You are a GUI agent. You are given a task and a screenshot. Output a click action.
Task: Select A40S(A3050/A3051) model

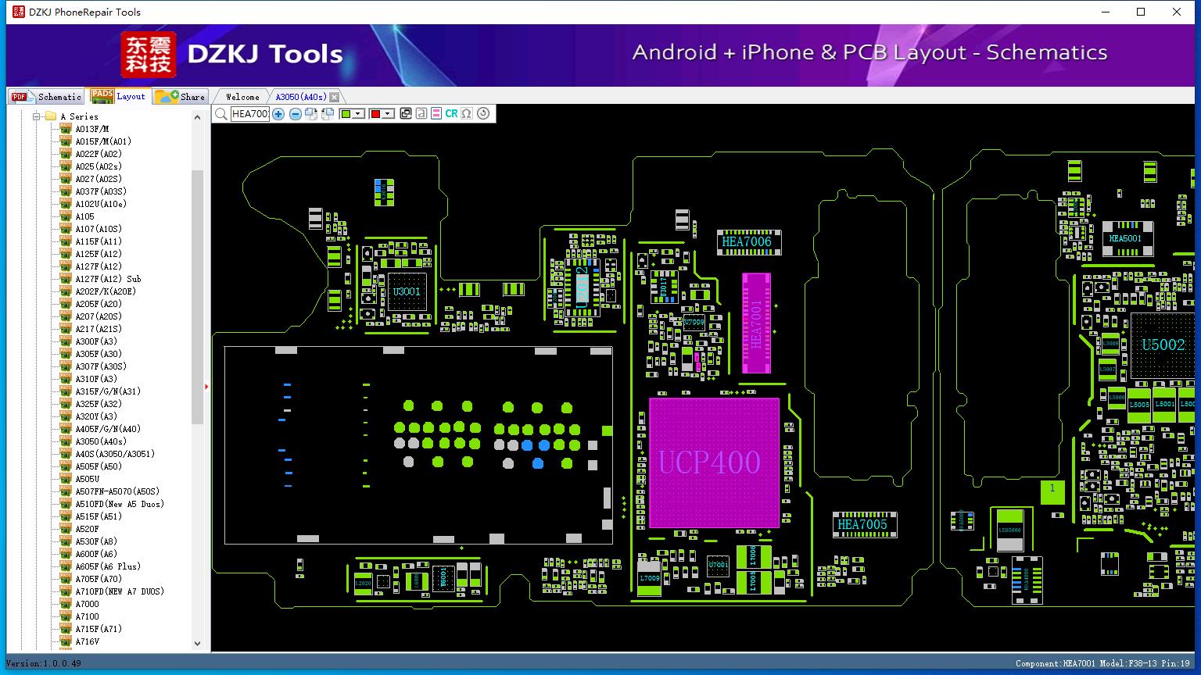click(115, 454)
